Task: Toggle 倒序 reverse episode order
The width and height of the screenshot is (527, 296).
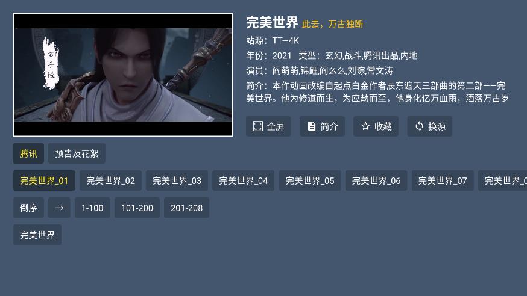Action: click(x=28, y=208)
